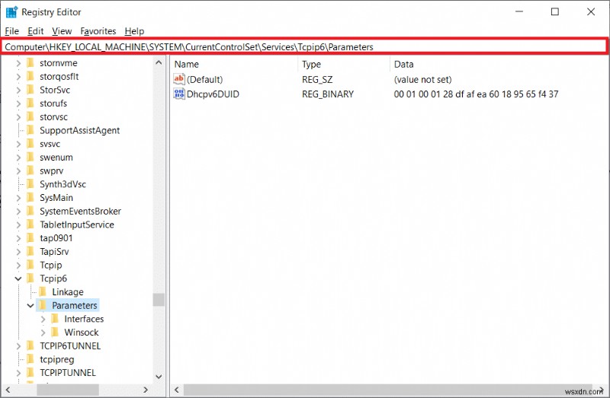Open the Favorites menu
Image resolution: width=610 pixels, height=398 pixels.
98,31
